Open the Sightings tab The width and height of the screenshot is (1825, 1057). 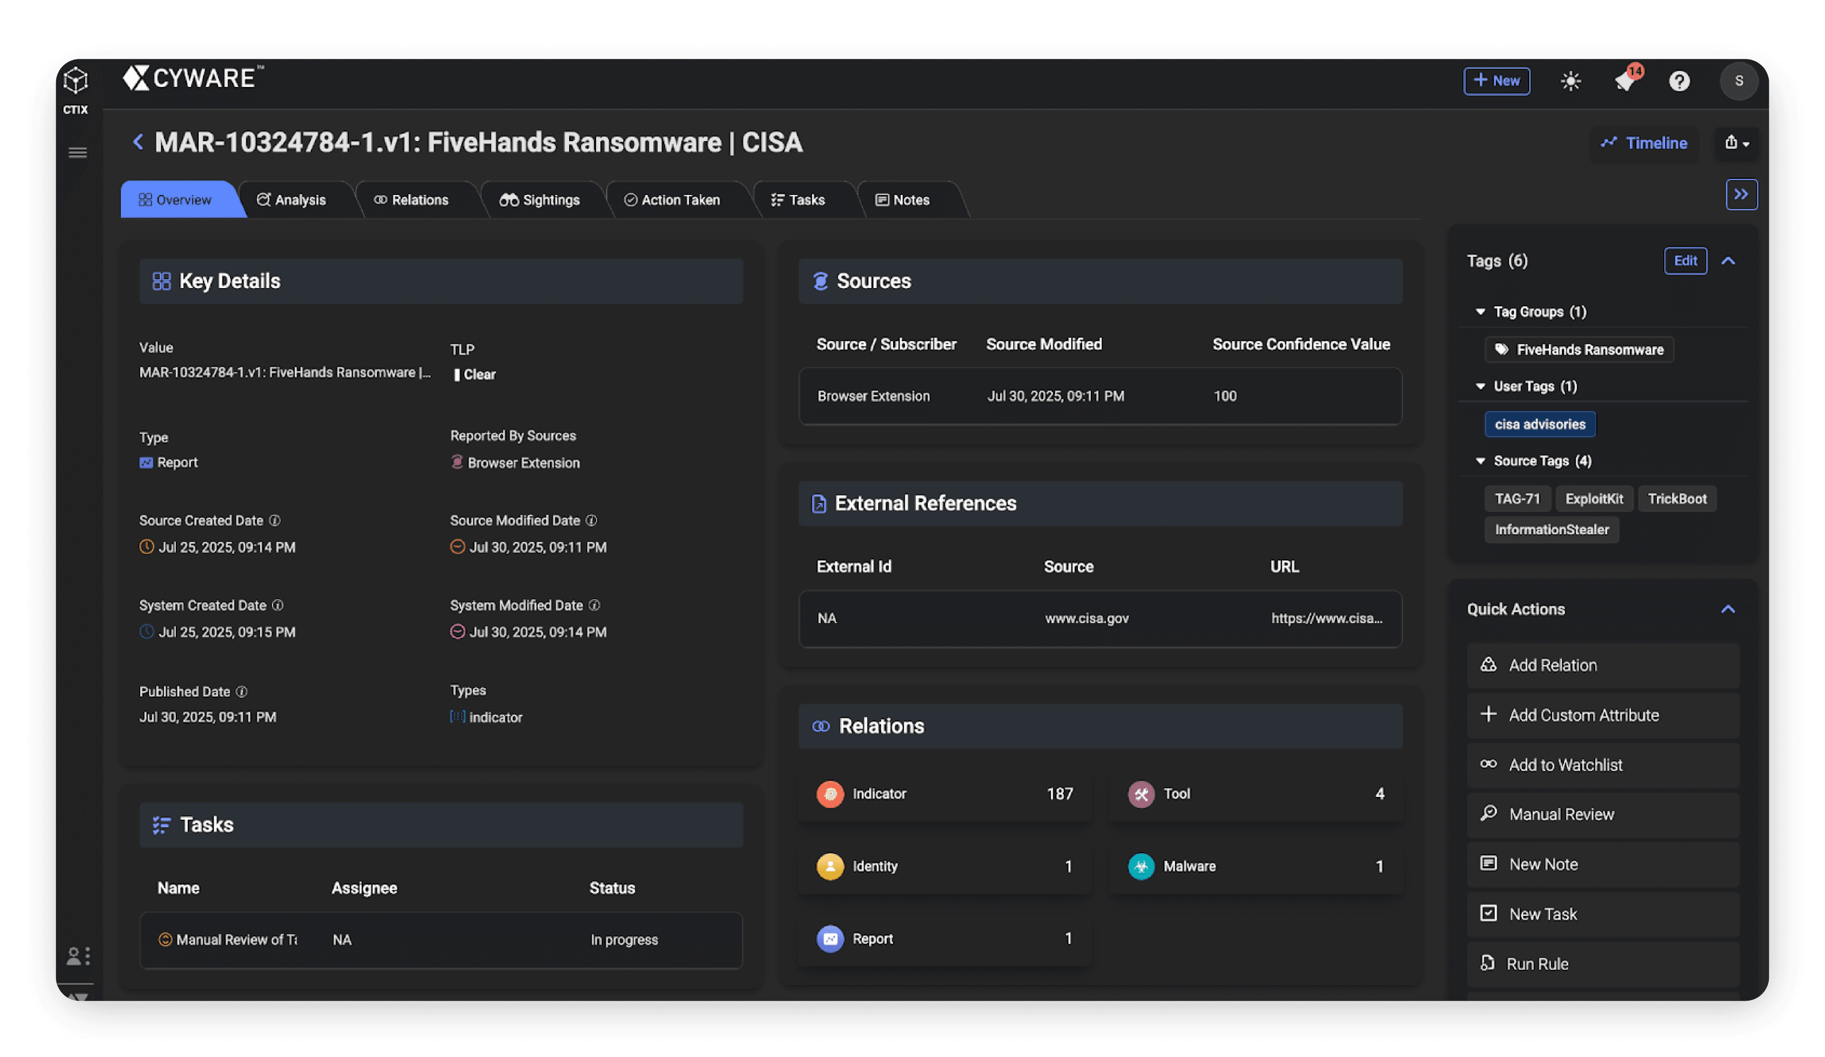(x=539, y=200)
